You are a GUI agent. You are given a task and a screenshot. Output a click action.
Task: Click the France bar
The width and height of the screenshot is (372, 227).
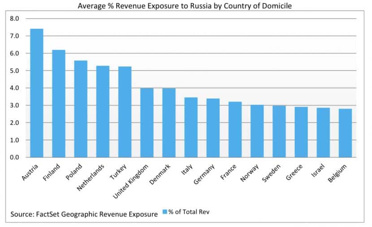[x=235, y=130]
